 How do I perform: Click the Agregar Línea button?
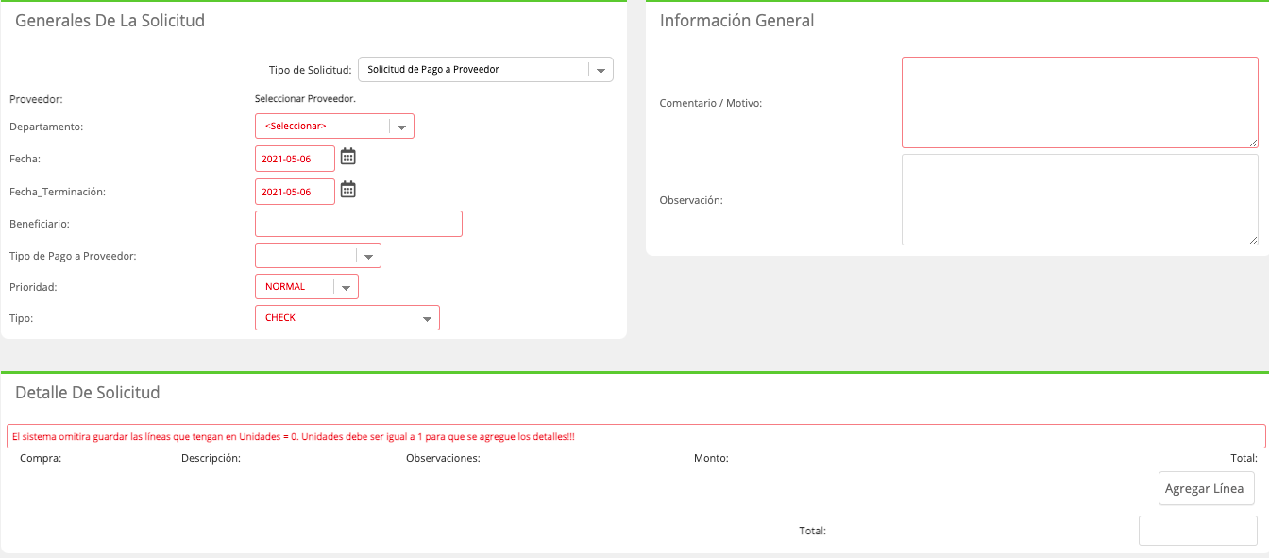[x=1207, y=489]
